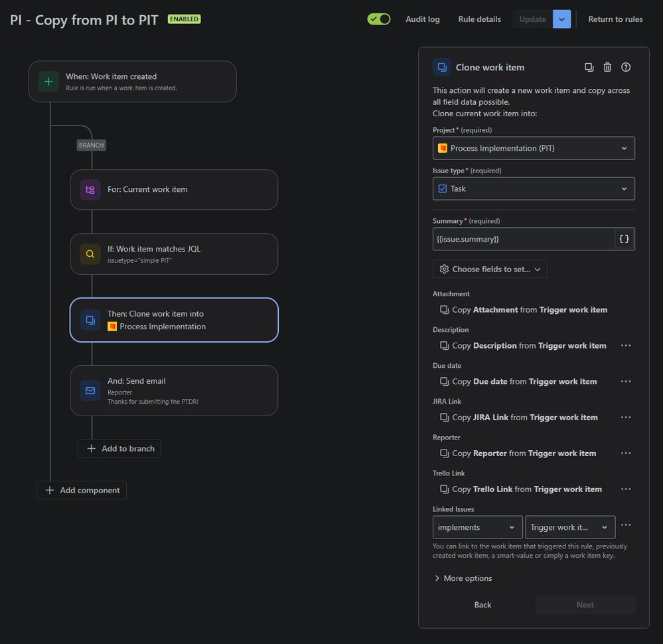This screenshot has height=644, width=663.
Task: Click the JQL condition magnifier icon
Action: 90,254
